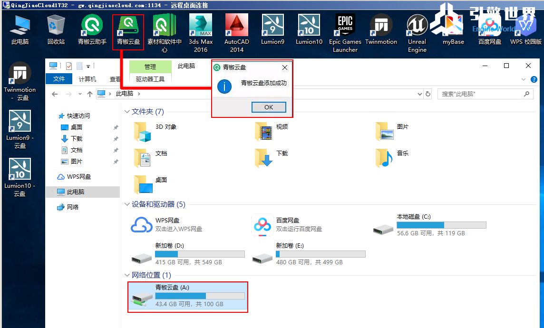
Task: Select 网络 in navigation pane
Action: coord(68,207)
